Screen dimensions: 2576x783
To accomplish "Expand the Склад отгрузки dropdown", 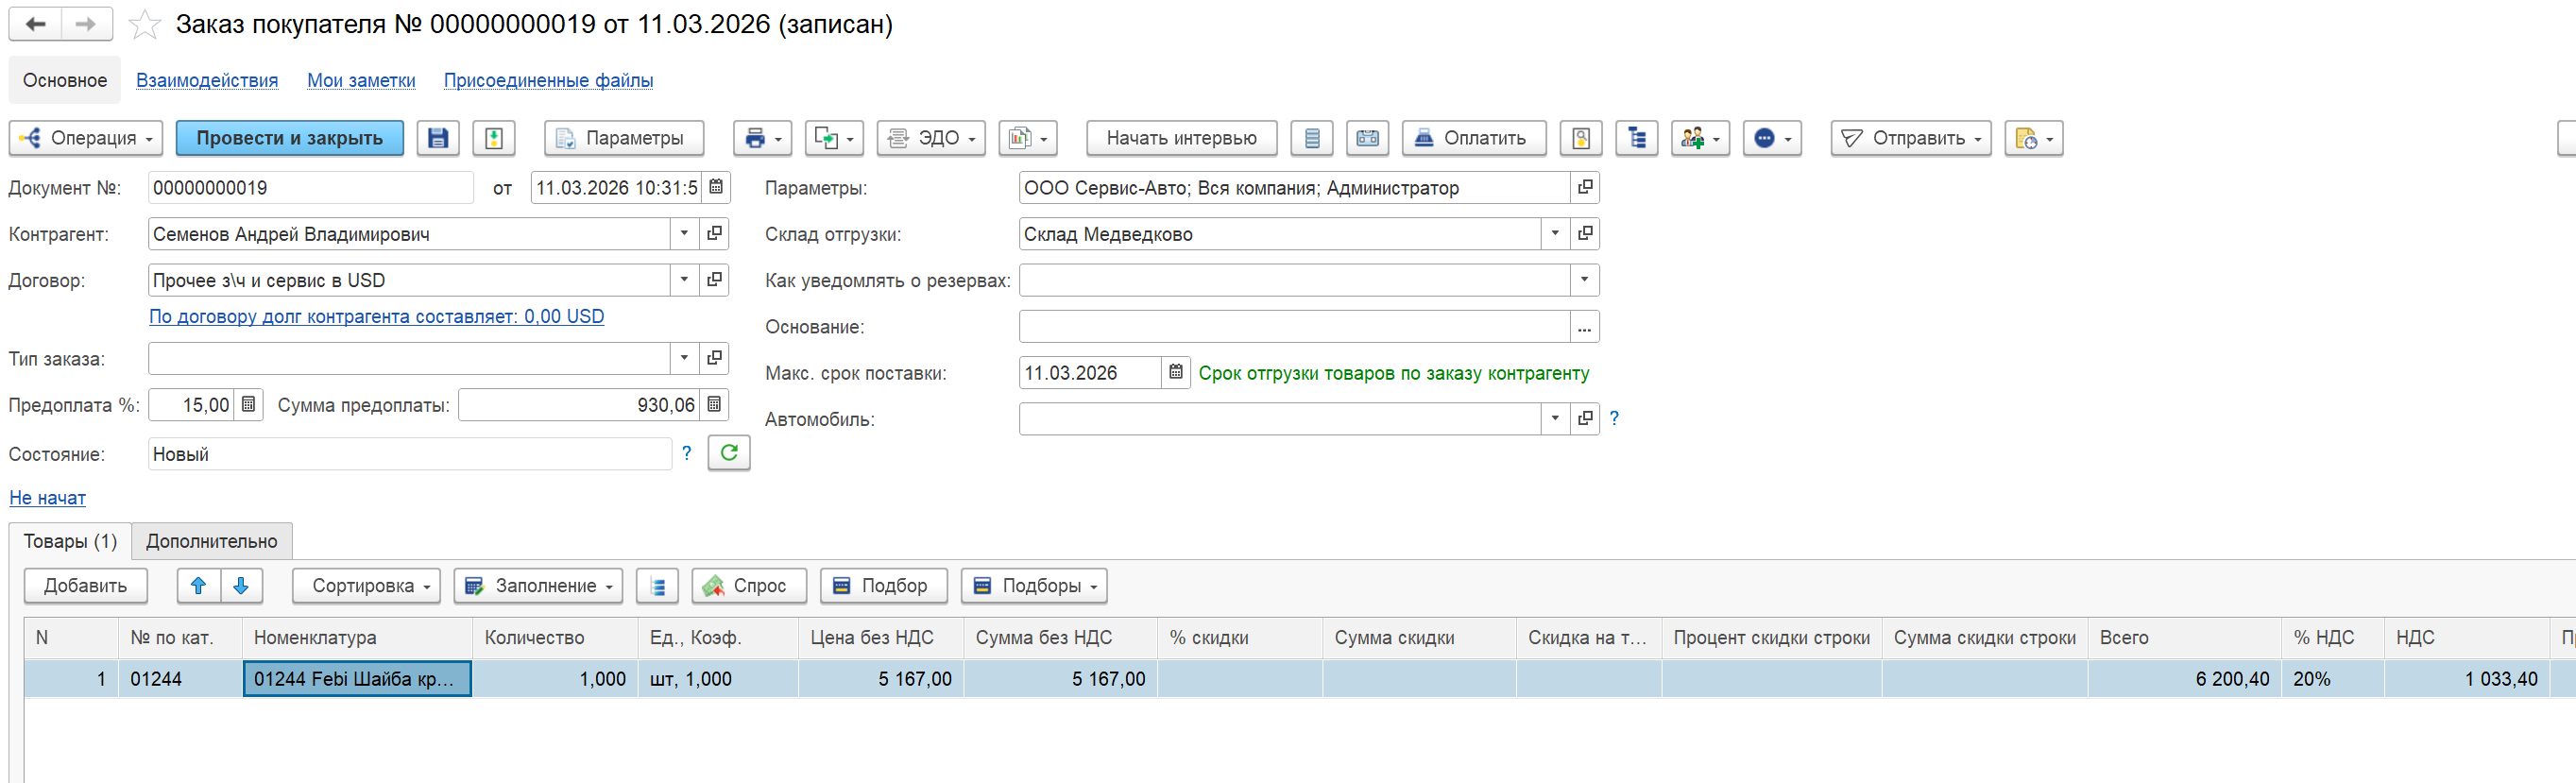I will pyautogui.click(x=1554, y=234).
